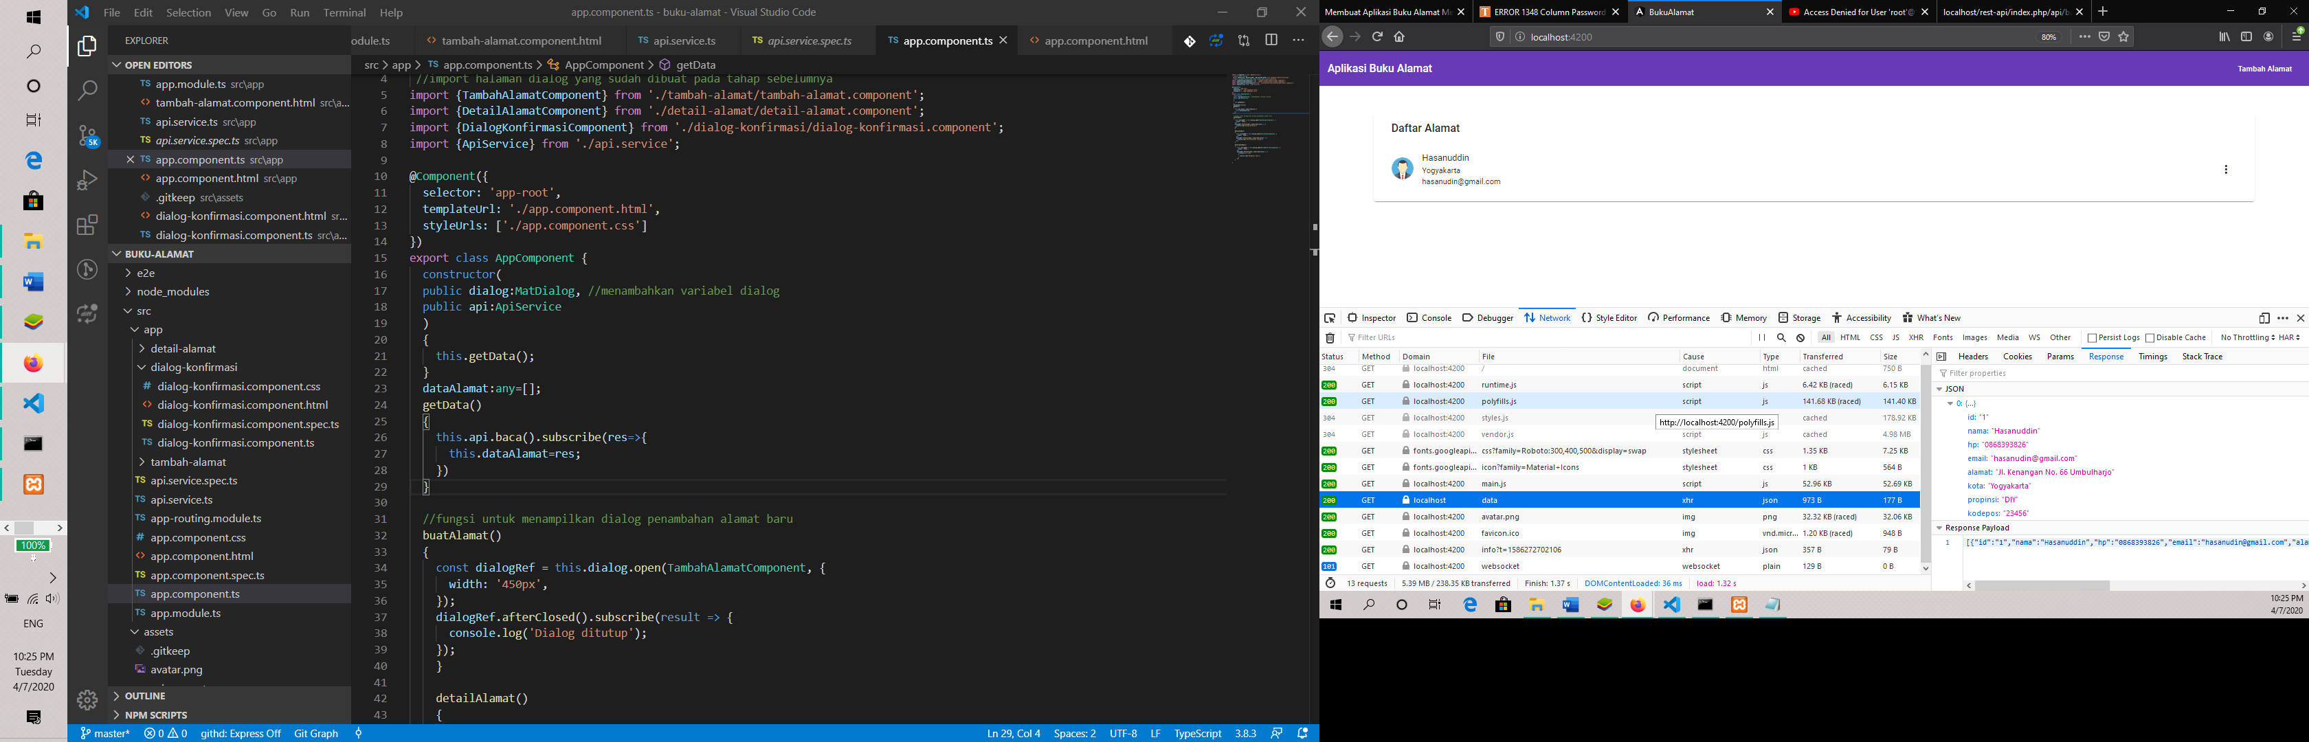The height and width of the screenshot is (742, 2309).
Task: Open the Run and Debug view
Action: (87, 180)
